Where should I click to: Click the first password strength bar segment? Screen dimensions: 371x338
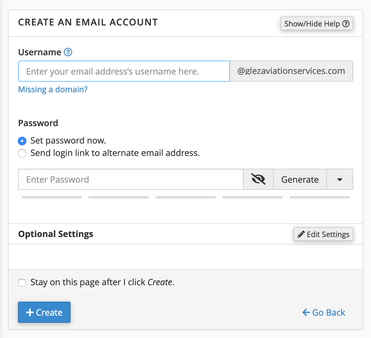click(51, 197)
